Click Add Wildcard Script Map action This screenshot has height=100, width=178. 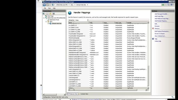click(162, 19)
